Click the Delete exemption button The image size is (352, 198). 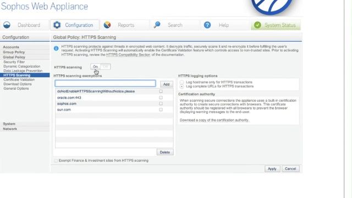pos(165,152)
